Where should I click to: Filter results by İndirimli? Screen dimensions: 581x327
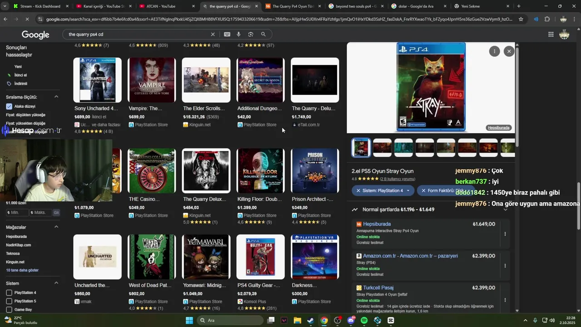pos(20,84)
